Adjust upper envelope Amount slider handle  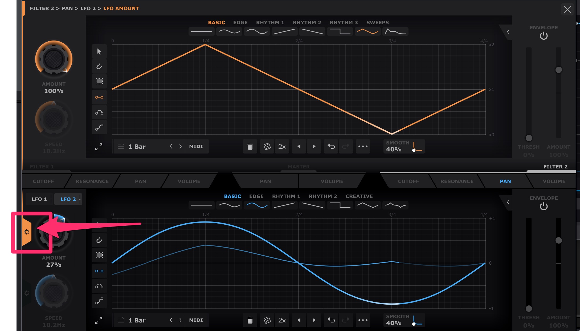pyautogui.click(x=558, y=70)
